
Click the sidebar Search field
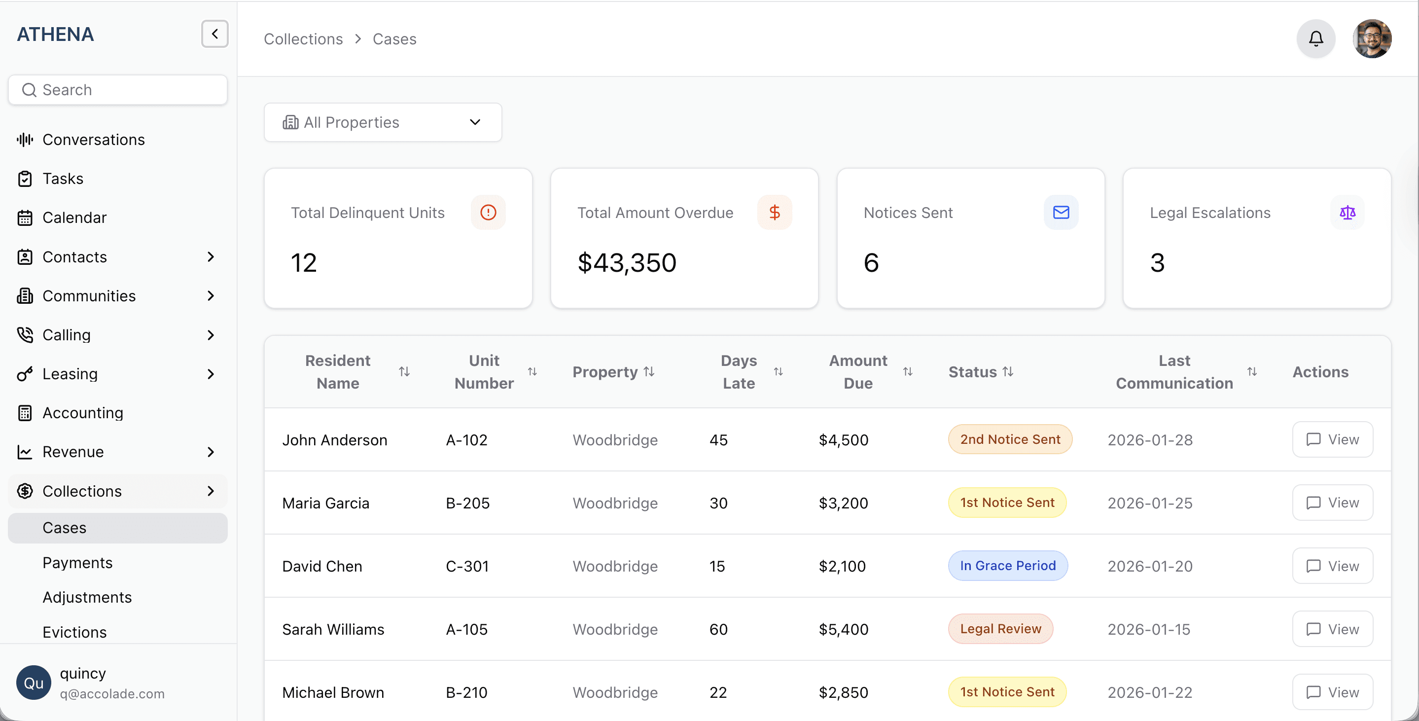[118, 90]
